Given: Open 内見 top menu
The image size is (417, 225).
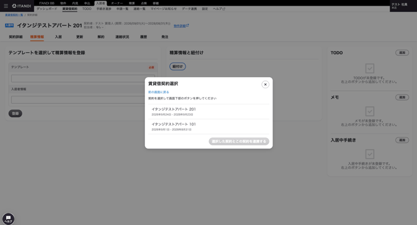Looking at the screenshot, I should (x=75, y=3).
